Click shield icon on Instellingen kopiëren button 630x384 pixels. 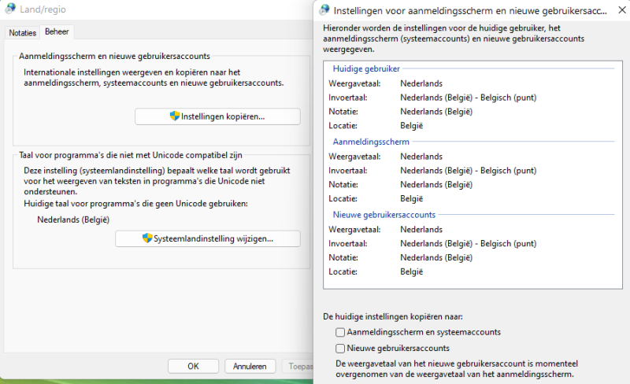click(x=175, y=116)
